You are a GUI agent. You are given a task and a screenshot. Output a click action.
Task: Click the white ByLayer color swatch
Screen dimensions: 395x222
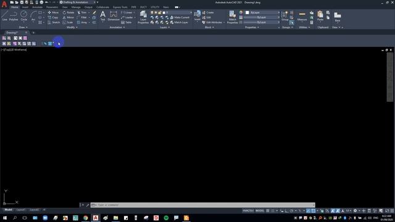point(247,12)
